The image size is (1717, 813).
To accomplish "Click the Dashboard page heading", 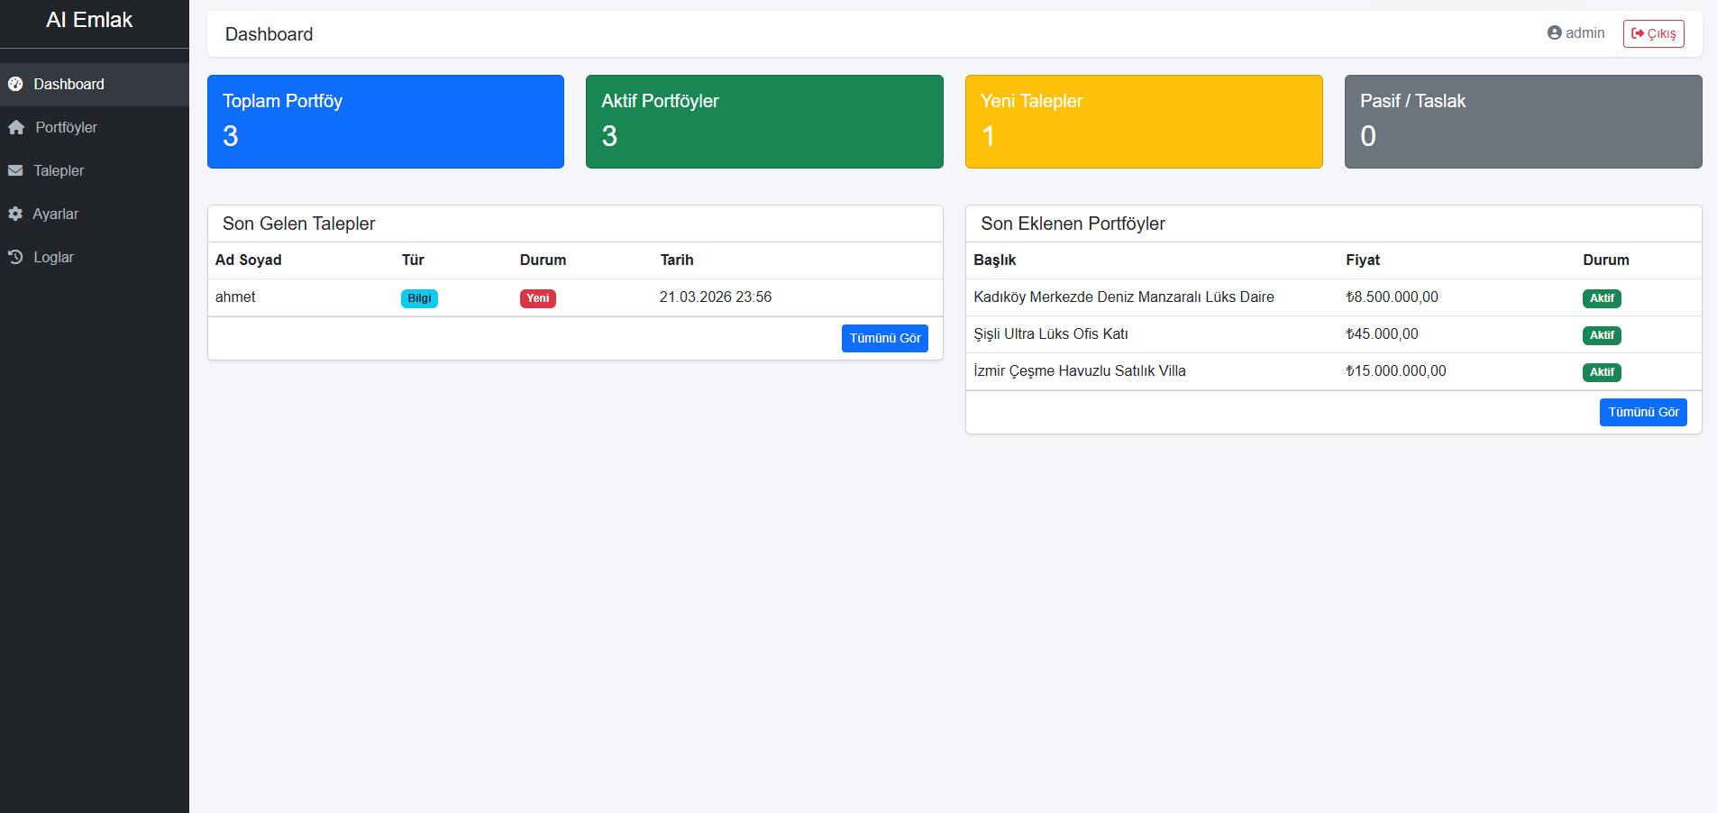I will pos(269,34).
